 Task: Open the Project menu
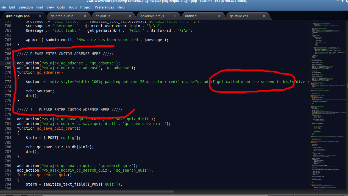pyautogui.click(x=86, y=7)
